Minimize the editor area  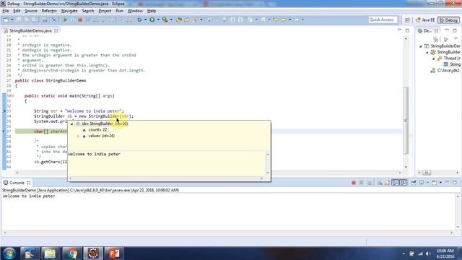[399, 30]
